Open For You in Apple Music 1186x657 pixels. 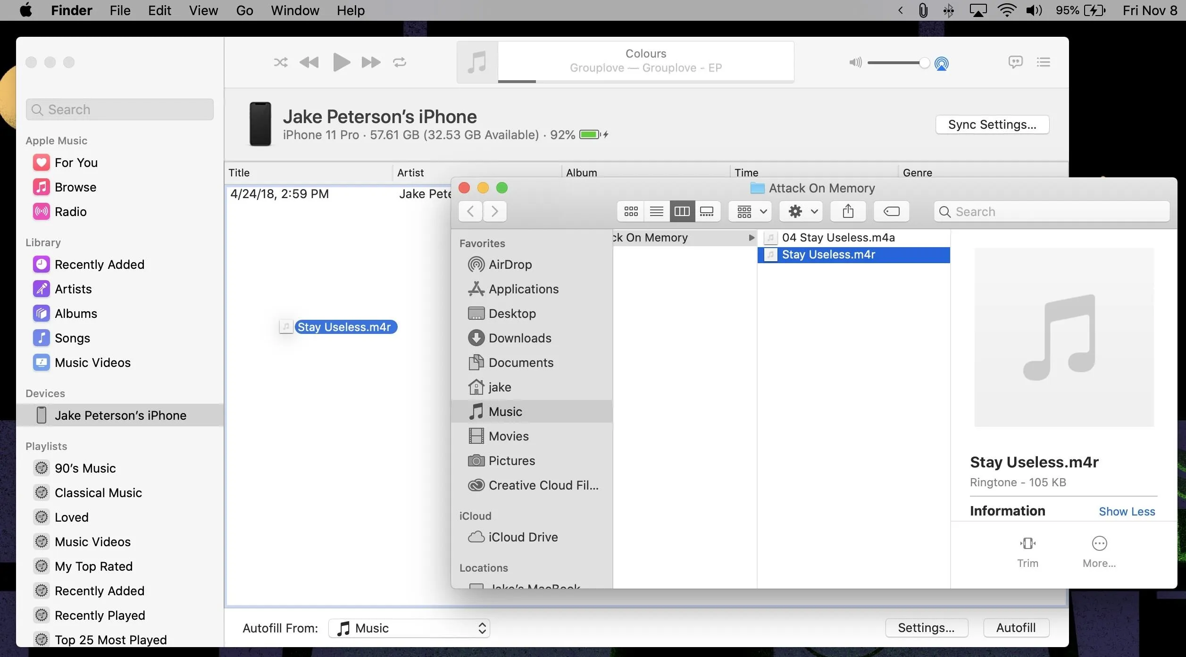[76, 163]
